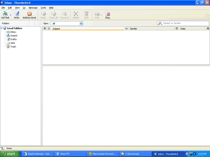Sort by thread column icon
210x157 pixels.
(x=45, y=28)
